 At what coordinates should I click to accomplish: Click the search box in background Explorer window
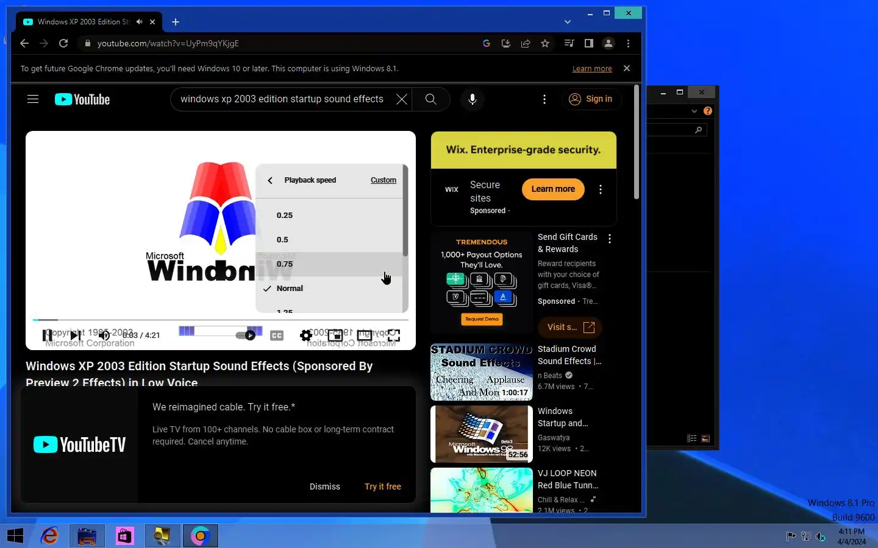[x=677, y=130]
